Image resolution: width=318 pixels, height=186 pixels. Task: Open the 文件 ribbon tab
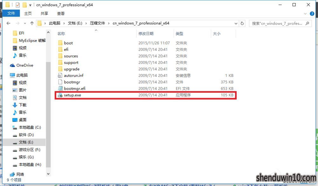click(11, 13)
